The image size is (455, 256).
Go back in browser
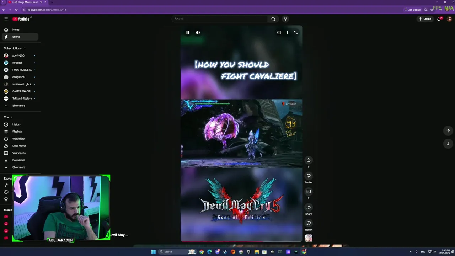[4, 10]
